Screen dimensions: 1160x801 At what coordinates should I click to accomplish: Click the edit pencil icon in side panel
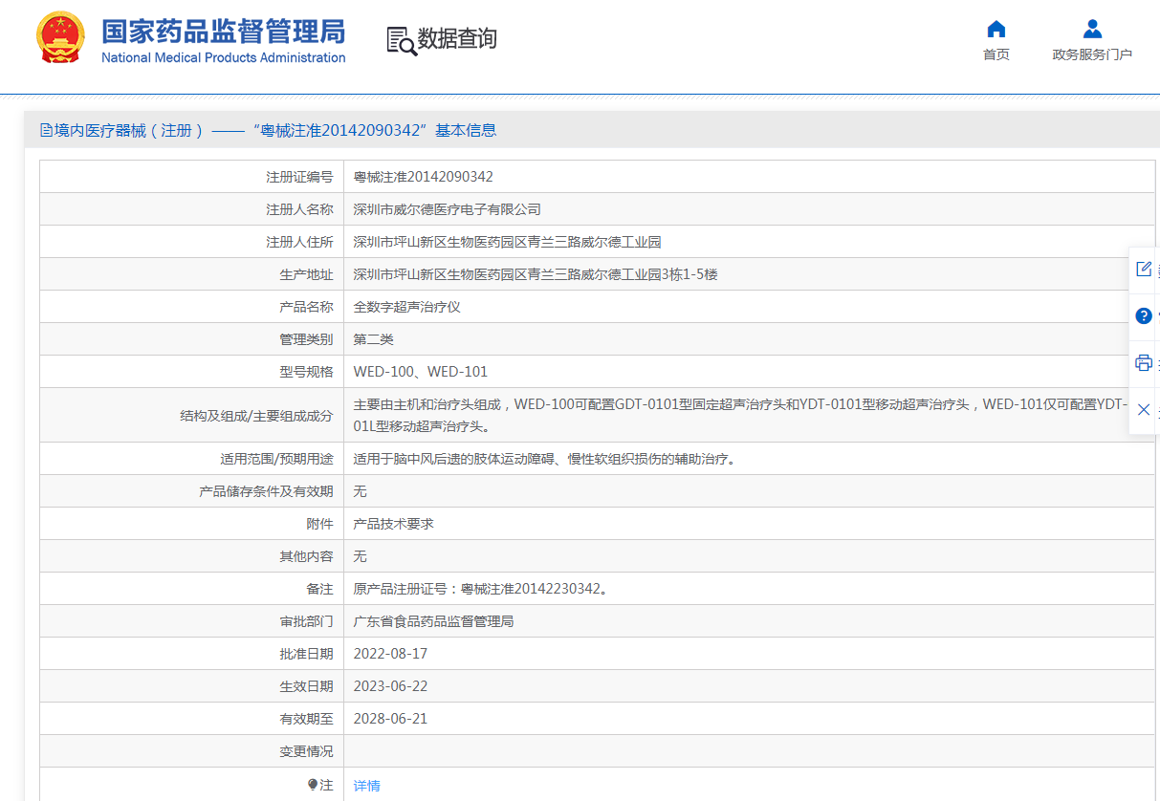click(1144, 269)
